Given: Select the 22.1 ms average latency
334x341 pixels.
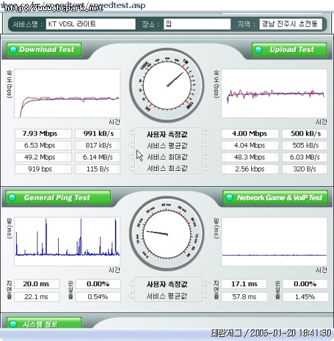Looking at the screenshot, I should [x=37, y=297].
